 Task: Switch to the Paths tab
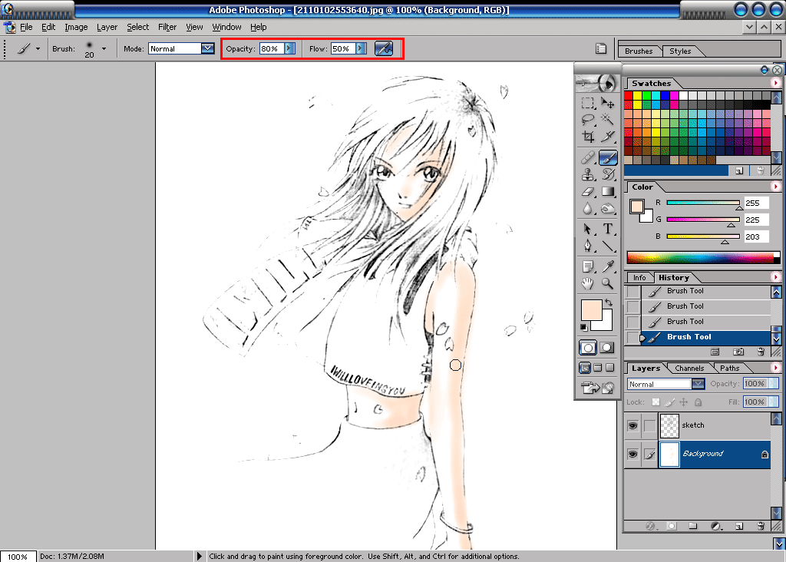click(729, 368)
